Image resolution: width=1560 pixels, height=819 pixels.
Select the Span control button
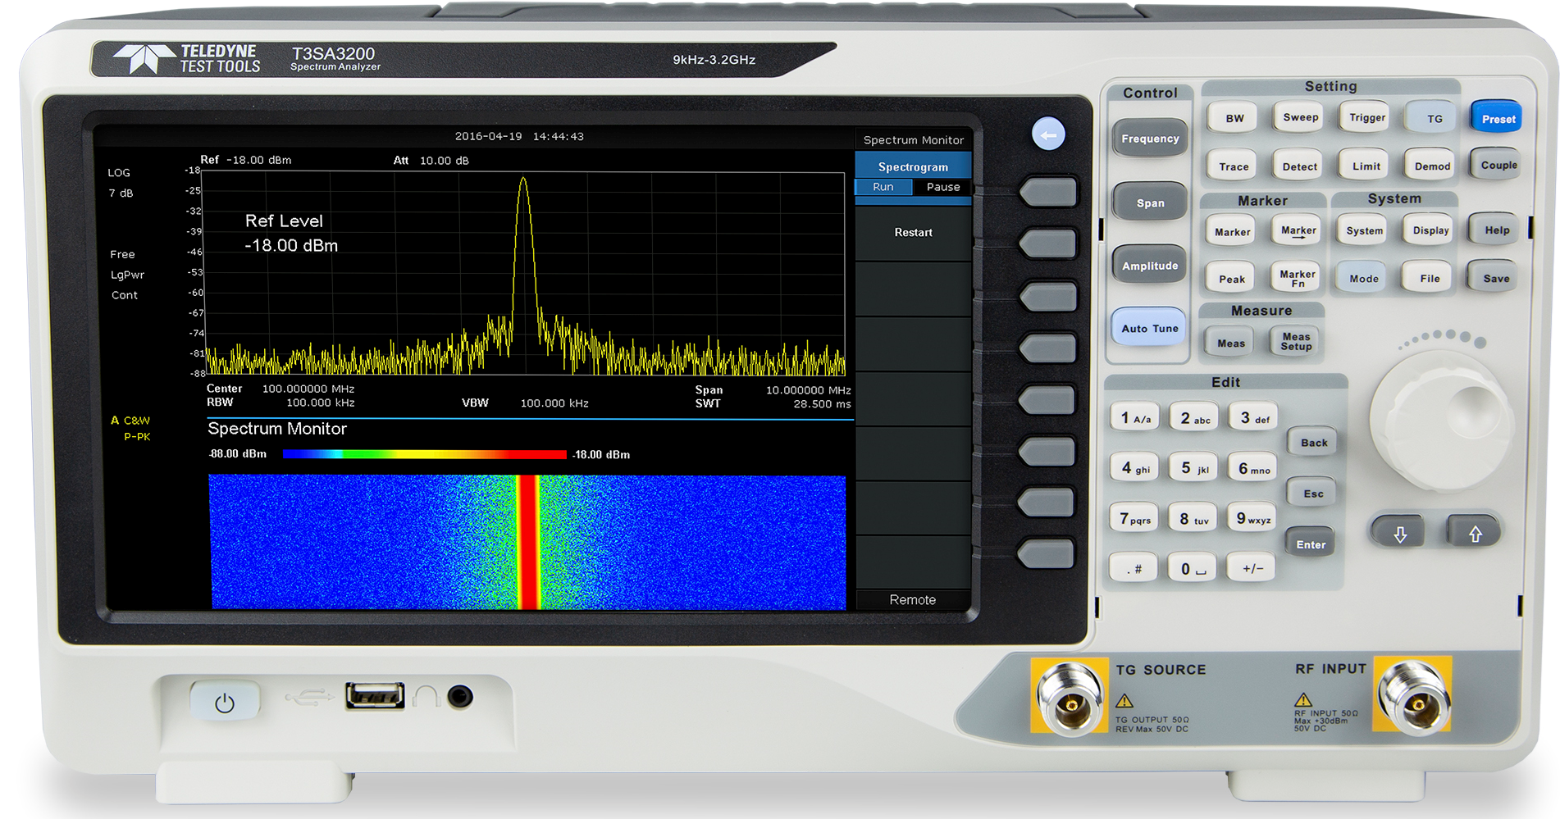tap(1150, 202)
